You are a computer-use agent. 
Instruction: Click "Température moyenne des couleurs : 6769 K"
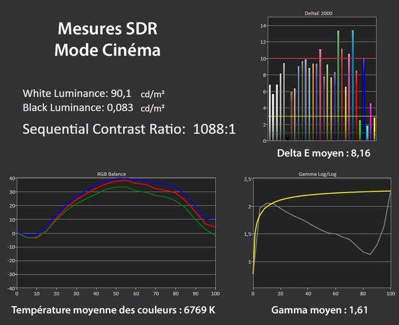[113, 310]
